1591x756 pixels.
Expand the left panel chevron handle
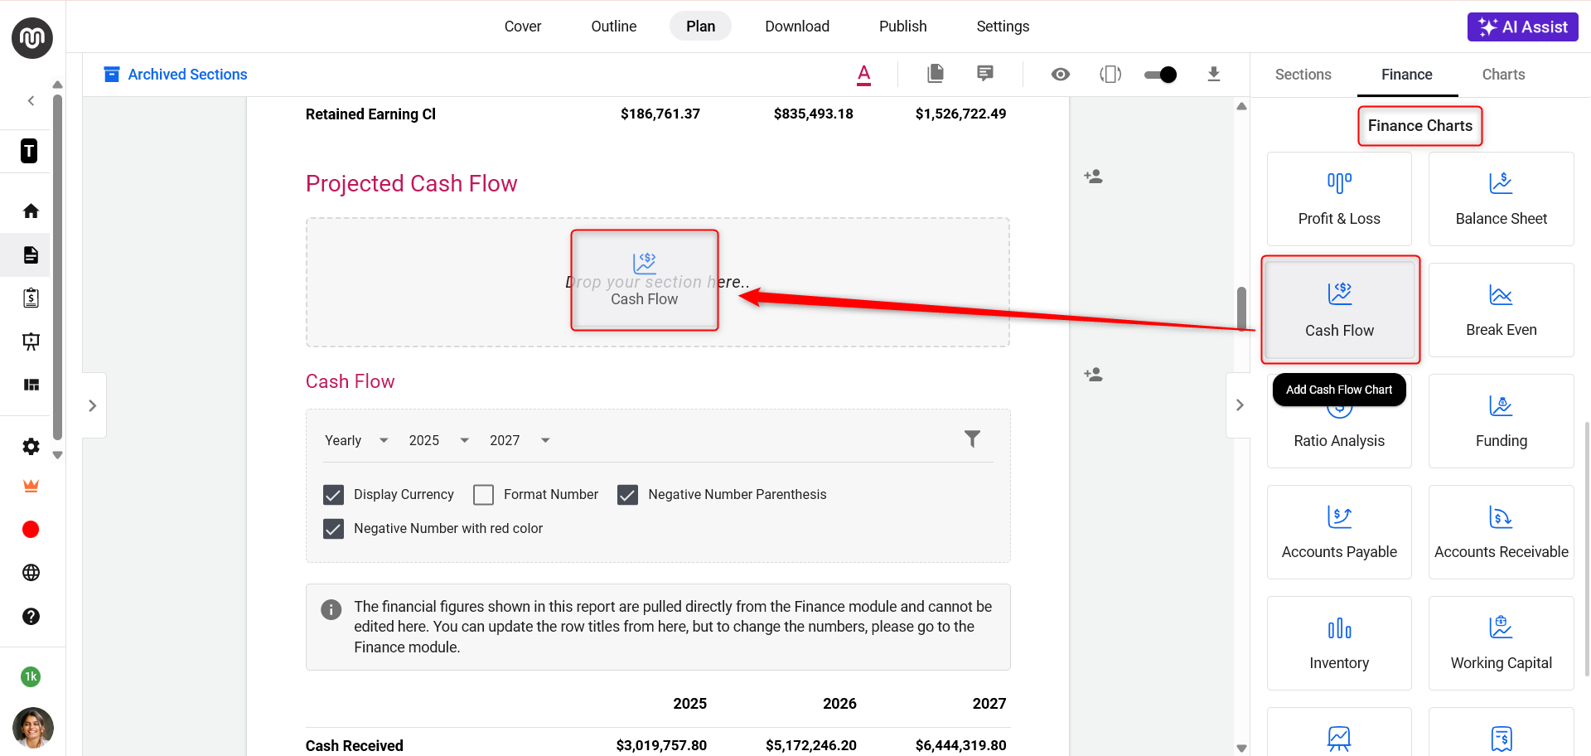click(93, 405)
